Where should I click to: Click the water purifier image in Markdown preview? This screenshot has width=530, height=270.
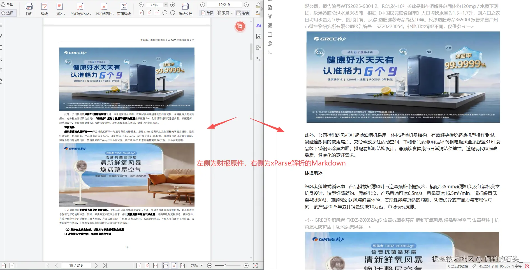coord(403,77)
